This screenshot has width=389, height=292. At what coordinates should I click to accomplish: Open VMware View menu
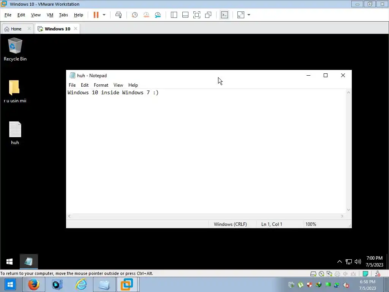[x=36, y=15]
